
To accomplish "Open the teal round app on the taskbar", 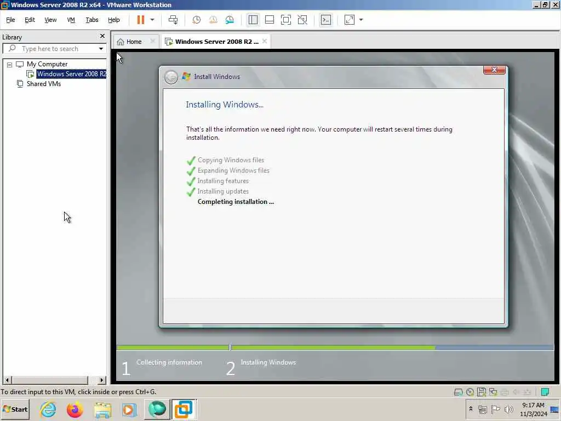I will tap(157, 409).
